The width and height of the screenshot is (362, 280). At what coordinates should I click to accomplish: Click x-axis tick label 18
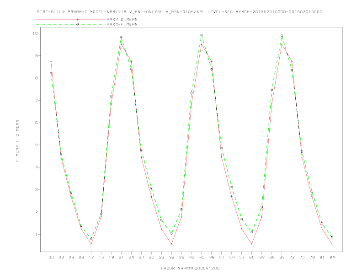(x=111, y=257)
